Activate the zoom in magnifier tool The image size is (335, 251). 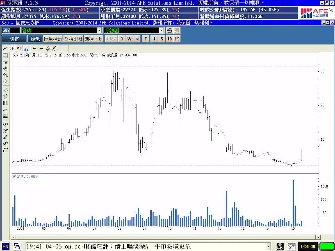coord(6,75)
